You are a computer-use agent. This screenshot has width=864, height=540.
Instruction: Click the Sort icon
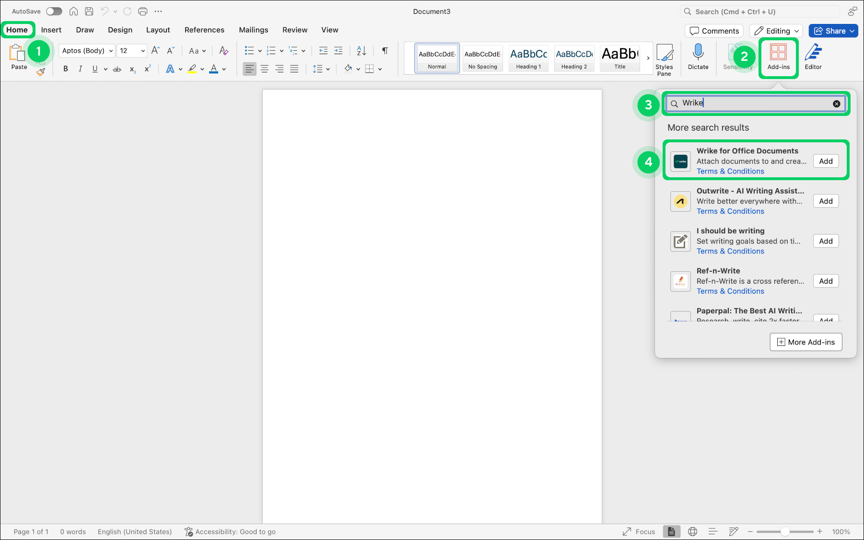click(x=361, y=50)
